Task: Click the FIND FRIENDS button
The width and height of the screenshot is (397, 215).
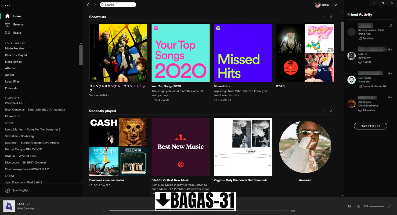Action: [370, 126]
